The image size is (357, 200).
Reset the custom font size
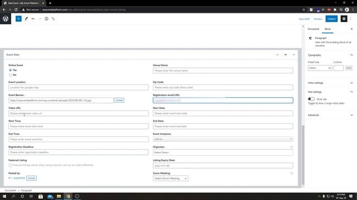coord(349,68)
